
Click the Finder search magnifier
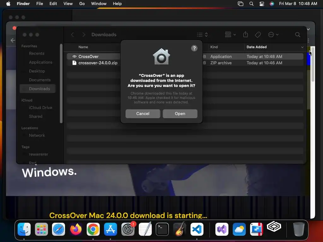[297, 35]
